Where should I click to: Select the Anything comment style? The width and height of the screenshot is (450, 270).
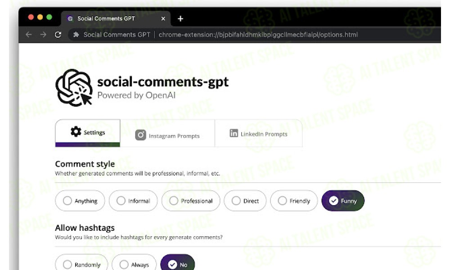coord(80,201)
